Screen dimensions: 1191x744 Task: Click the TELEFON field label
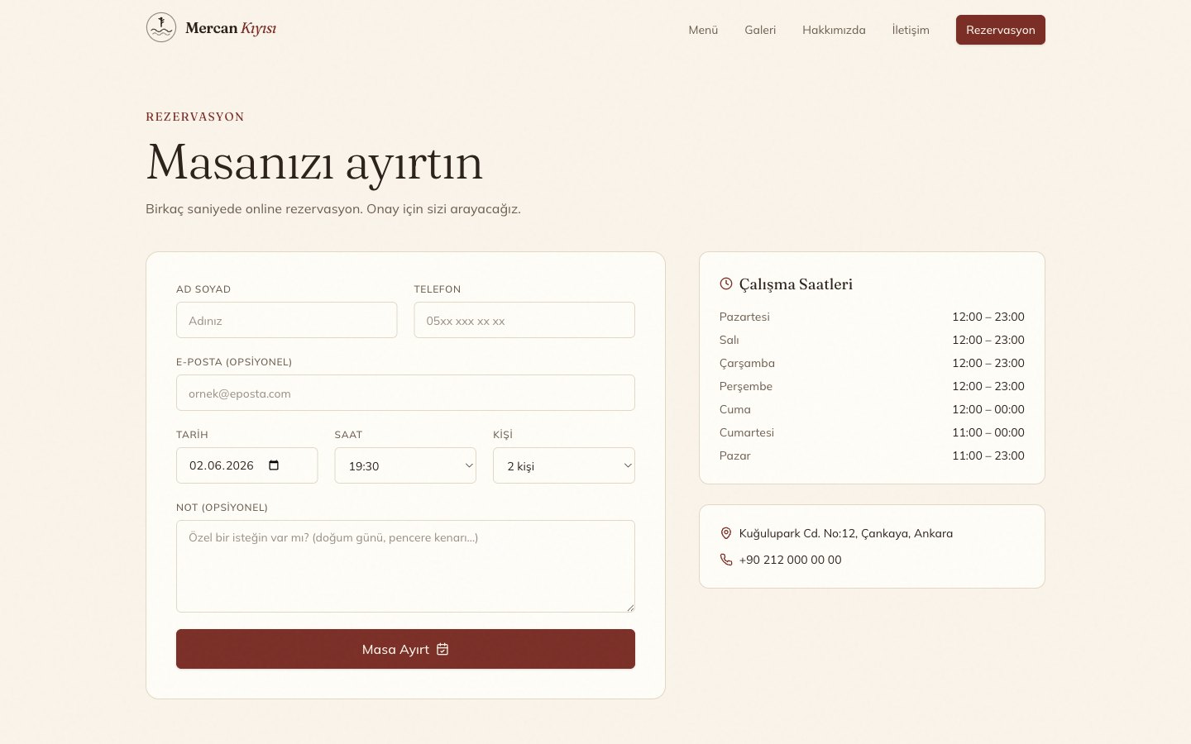[x=438, y=289]
